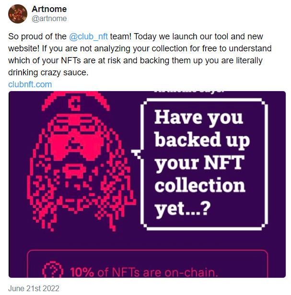Click the "Have you" line in speech bubble
The height and width of the screenshot is (295, 291).
tap(198, 117)
